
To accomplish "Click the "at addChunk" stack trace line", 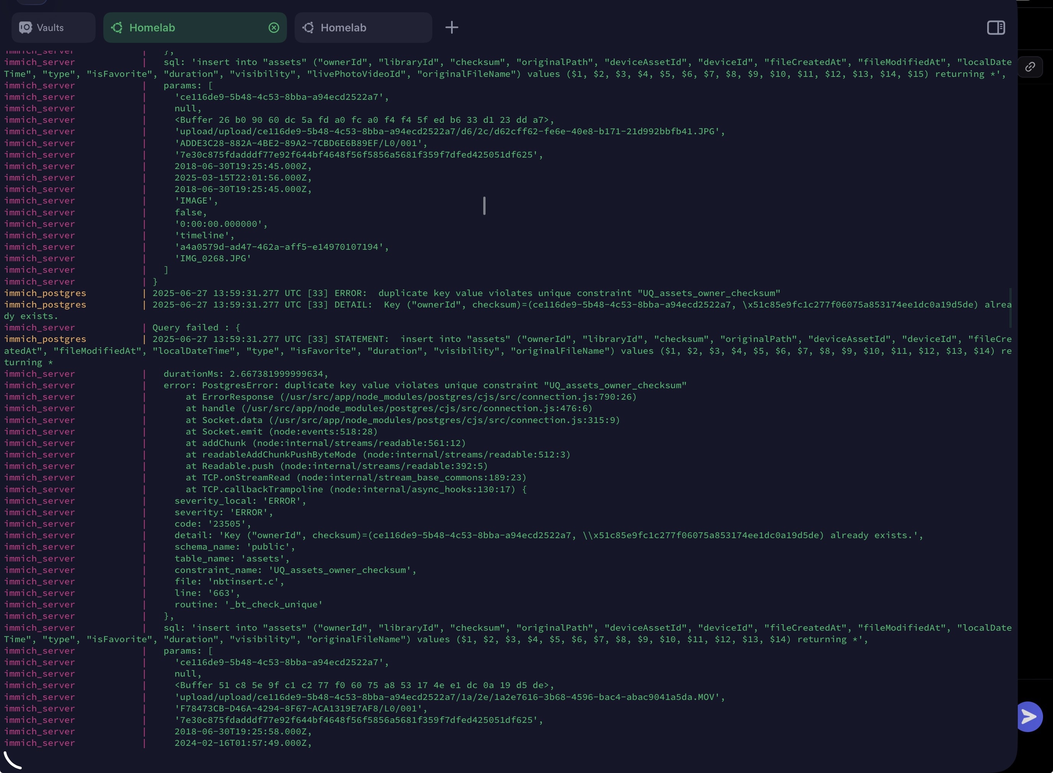I will click(x=326, y=443).
